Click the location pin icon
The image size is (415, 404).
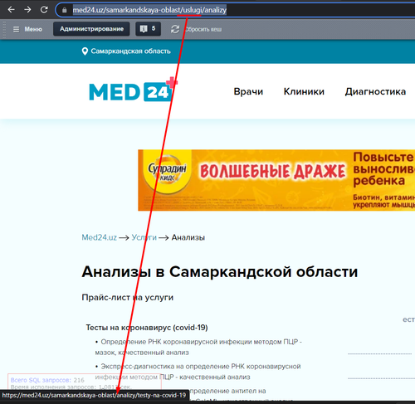[85, 51]
